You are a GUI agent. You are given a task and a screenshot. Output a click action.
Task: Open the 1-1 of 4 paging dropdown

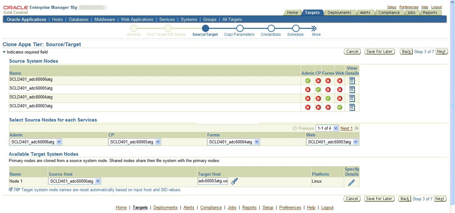click(327, 128)
